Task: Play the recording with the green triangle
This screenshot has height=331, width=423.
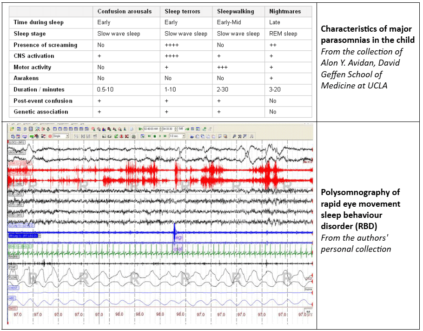Action: click(x=160, y=136)
